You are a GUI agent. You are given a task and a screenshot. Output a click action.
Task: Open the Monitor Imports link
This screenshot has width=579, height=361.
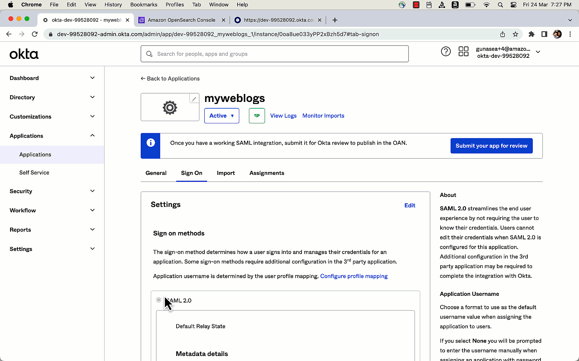[323, 116]
